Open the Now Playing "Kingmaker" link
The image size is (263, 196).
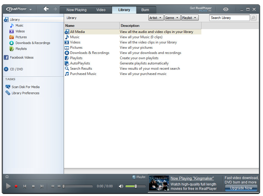click(192, 178)
